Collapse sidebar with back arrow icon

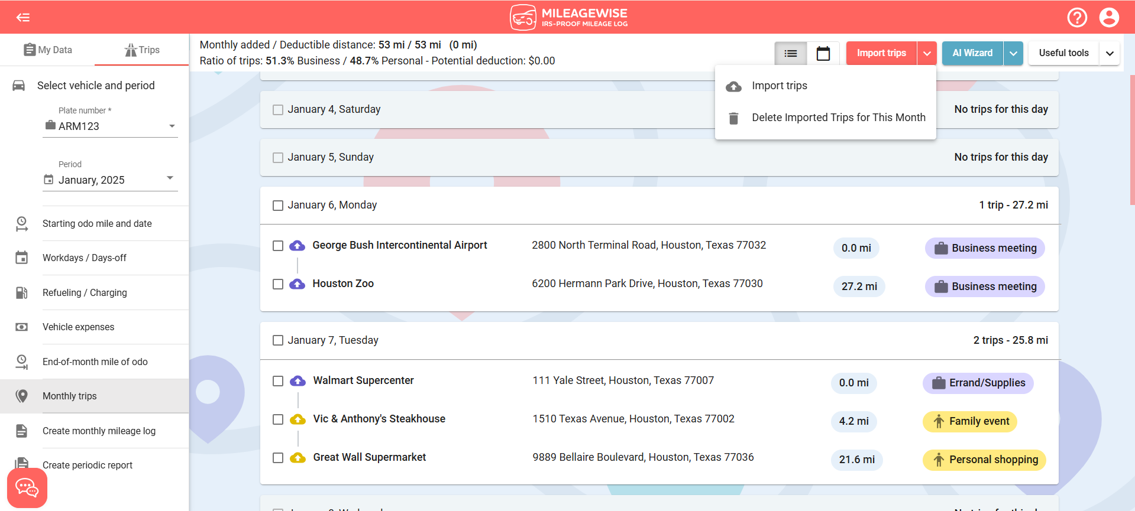click(23, 17)
